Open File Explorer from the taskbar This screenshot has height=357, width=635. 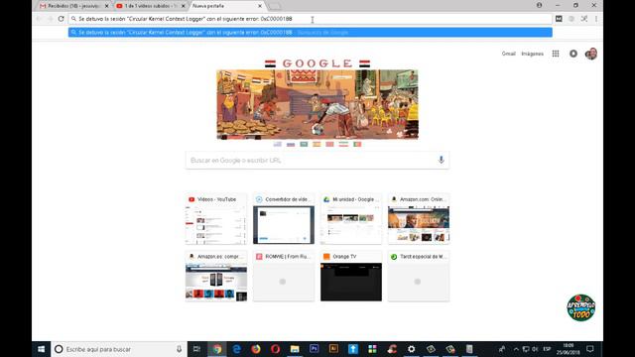(295, 349)
